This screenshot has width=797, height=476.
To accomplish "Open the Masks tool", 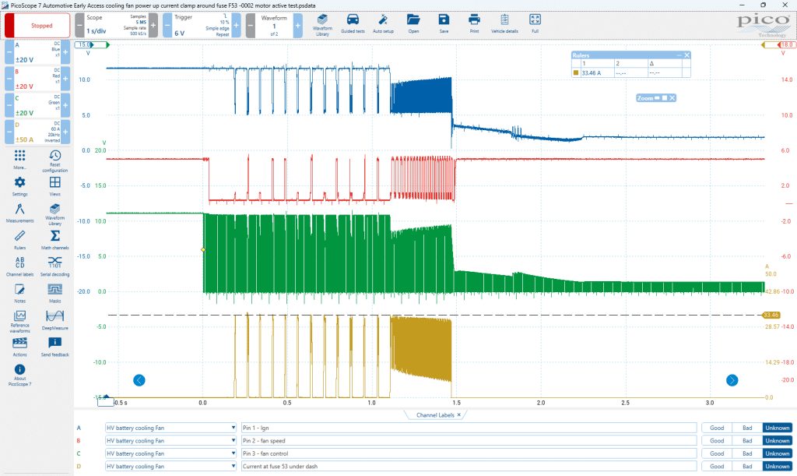I will [55, 293].
